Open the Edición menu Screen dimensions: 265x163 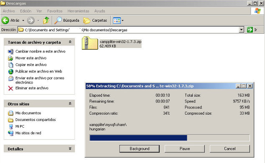click(25, 11)
